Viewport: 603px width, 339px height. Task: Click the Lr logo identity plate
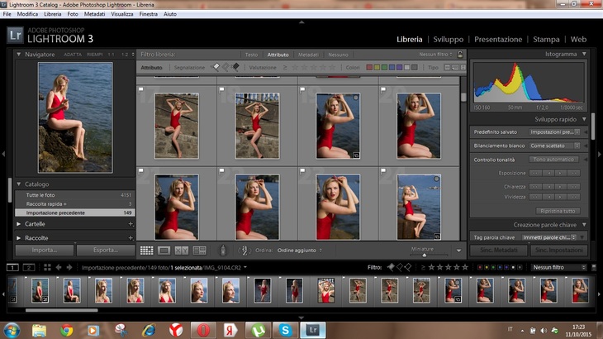click(15, 35)
